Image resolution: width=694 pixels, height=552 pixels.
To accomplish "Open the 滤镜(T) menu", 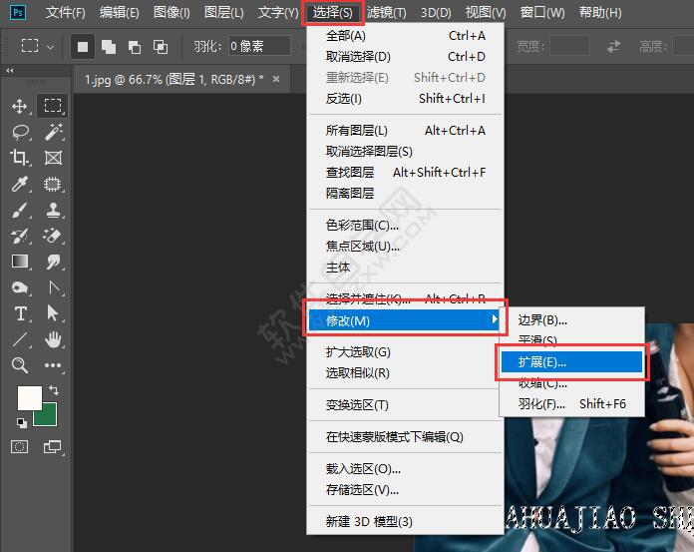I will pos(386,13).
